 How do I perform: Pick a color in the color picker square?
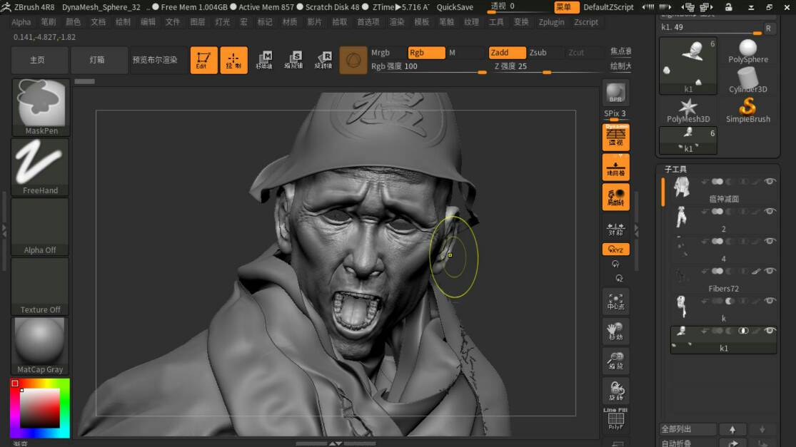[x=39, y=408]
